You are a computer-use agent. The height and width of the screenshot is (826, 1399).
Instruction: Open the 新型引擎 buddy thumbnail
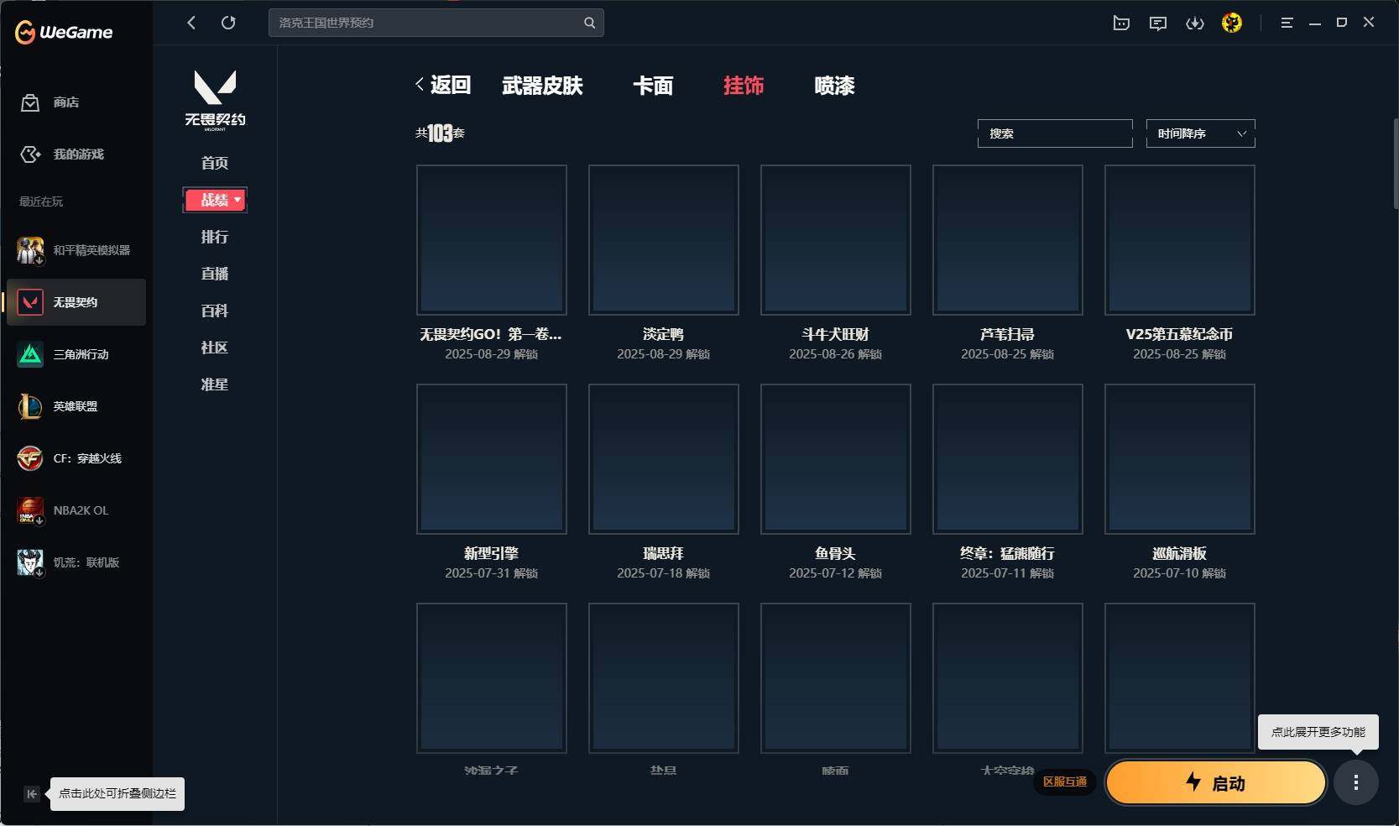[x=492, y=459]
